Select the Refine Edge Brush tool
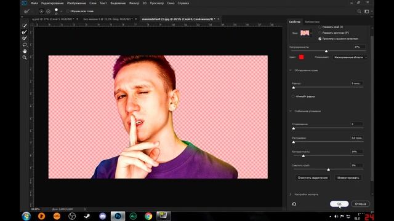The image size is (394, 221). coord(25,32)
